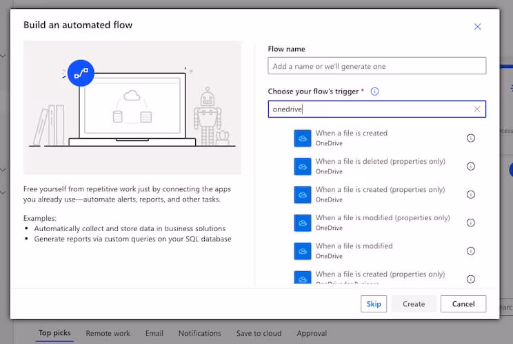This screenshot has width=513, height=344.
Task: Show info for When a file is modified trigger
Action: pyautogui.click(x=470, y=251)
